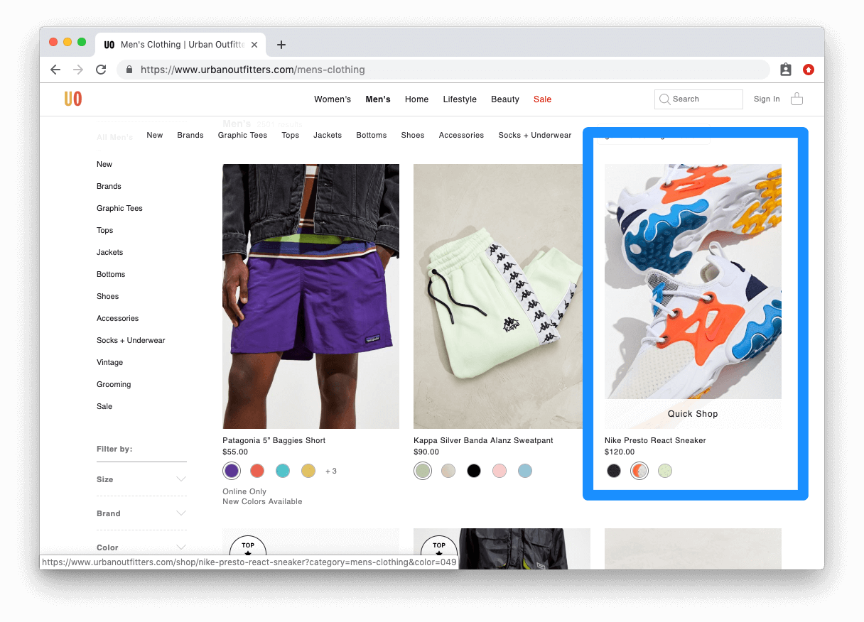Screen dimensions: 864x622
Task: Close the Men's Clothing tab
Action: (x=254, y=45)
